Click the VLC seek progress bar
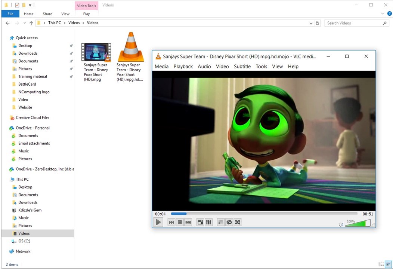This screenshot has height=269, width=393. coord(264,214)
